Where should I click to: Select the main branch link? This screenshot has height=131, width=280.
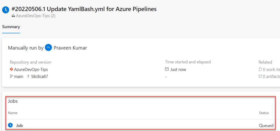(x=19, y=77)
